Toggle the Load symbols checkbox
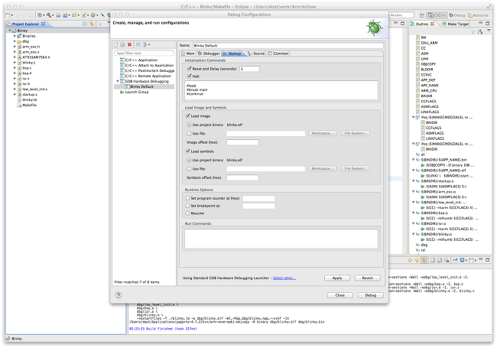The height and width of the screenshot is (348, 497). tap(188, 151)
